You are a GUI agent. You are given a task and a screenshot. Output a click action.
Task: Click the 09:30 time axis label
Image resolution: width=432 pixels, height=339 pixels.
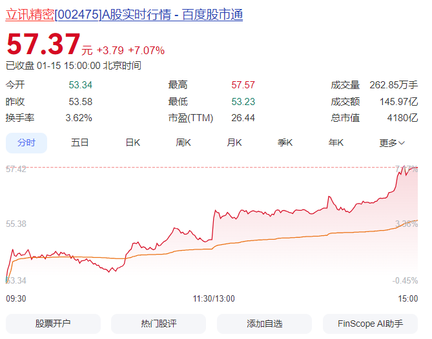pyautogui.click(x=16, y=298)
